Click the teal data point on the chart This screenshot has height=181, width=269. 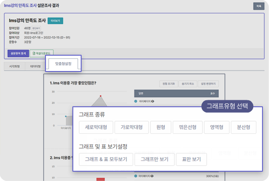point(66,116)
